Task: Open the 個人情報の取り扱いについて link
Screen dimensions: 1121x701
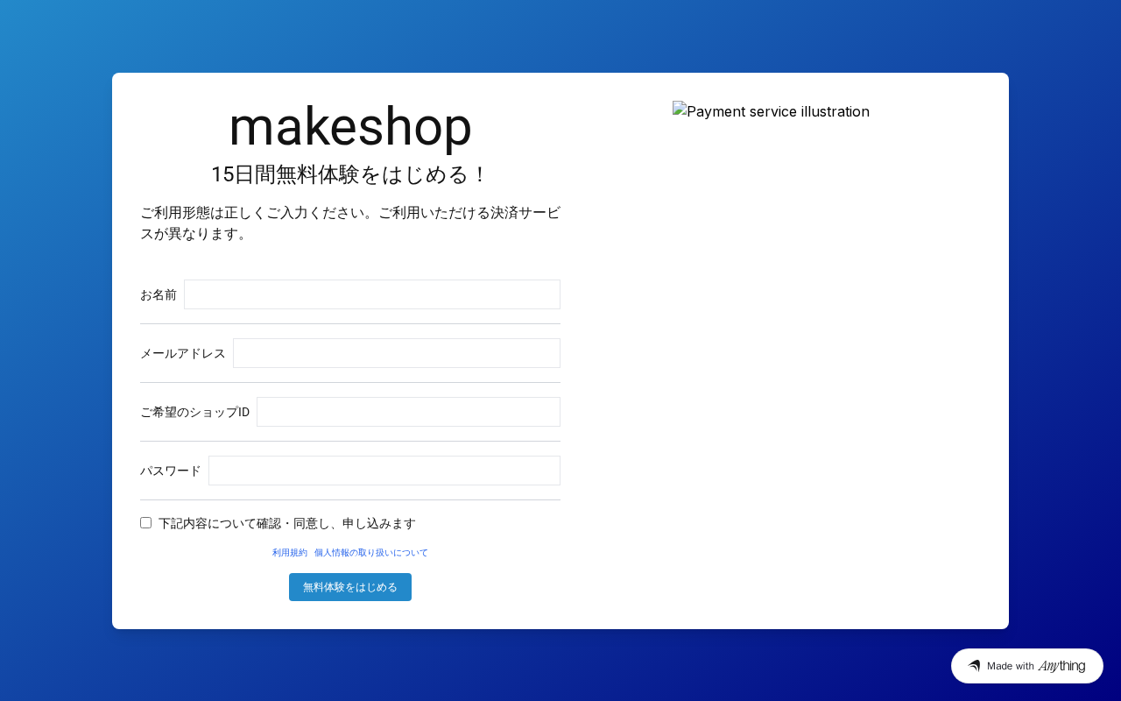Action: click(371, 553)
